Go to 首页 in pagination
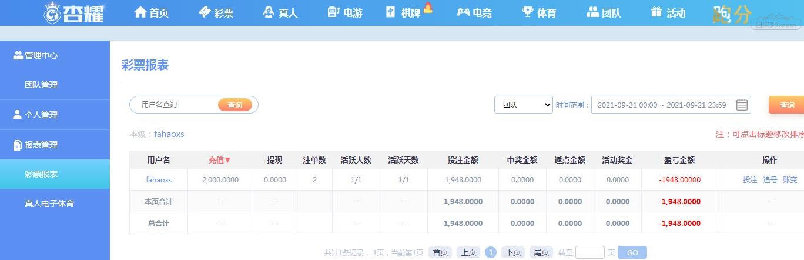The width and height of the screenshot is (804, 260). tap(440, 252)
